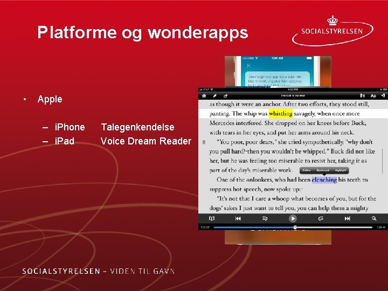Click the Socialstyrelsen logo

pos(332,31)
